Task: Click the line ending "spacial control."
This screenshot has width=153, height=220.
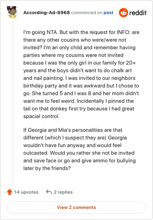Action: tap(41, 116)
